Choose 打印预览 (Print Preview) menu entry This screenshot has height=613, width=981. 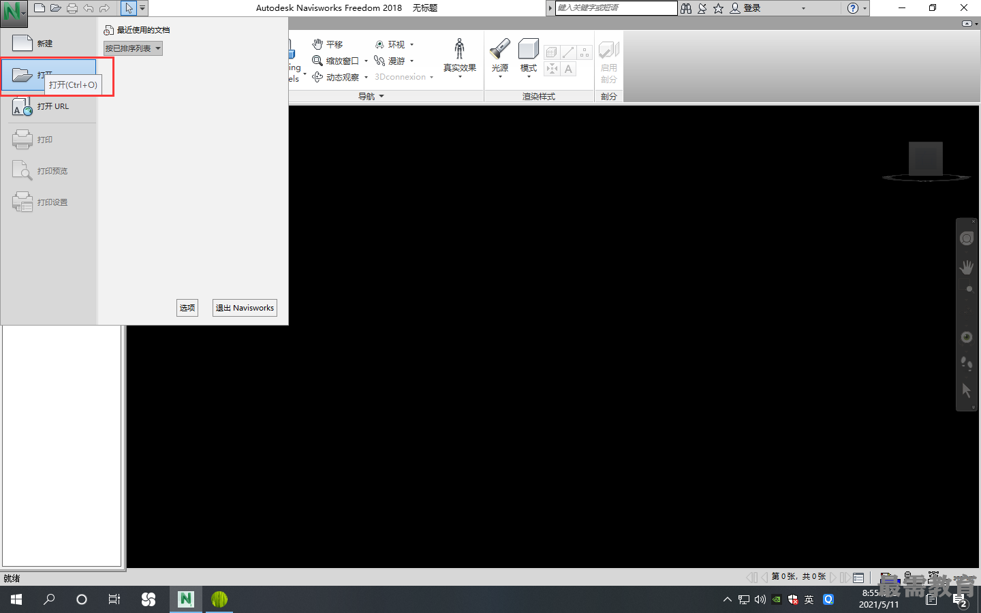(x=49, y=171)
